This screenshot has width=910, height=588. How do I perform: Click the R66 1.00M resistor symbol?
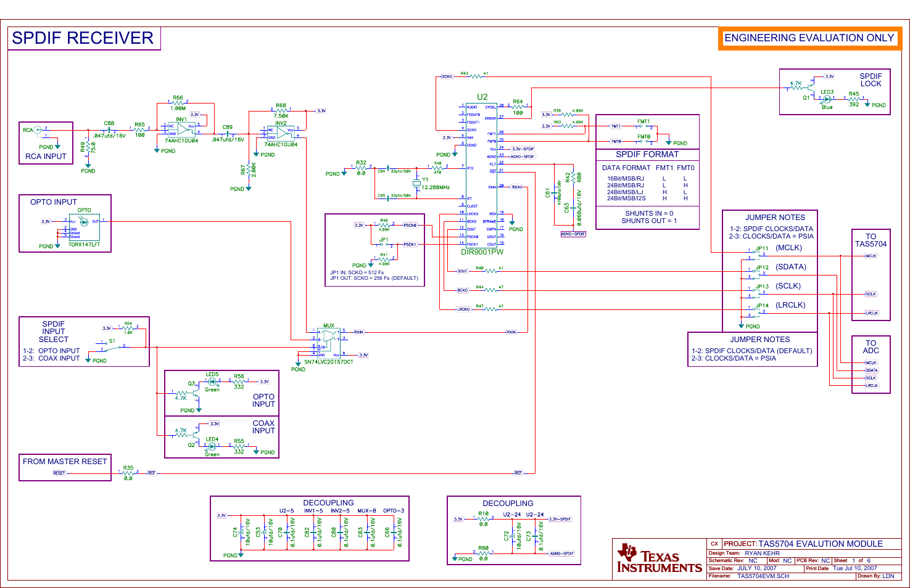(x=178, y=103)
